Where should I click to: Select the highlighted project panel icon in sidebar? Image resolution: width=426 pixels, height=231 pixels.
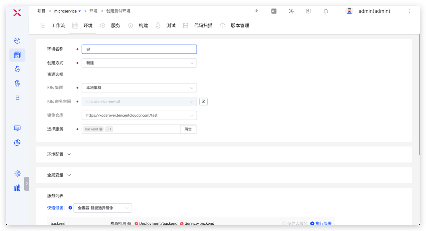coord(17,55)
